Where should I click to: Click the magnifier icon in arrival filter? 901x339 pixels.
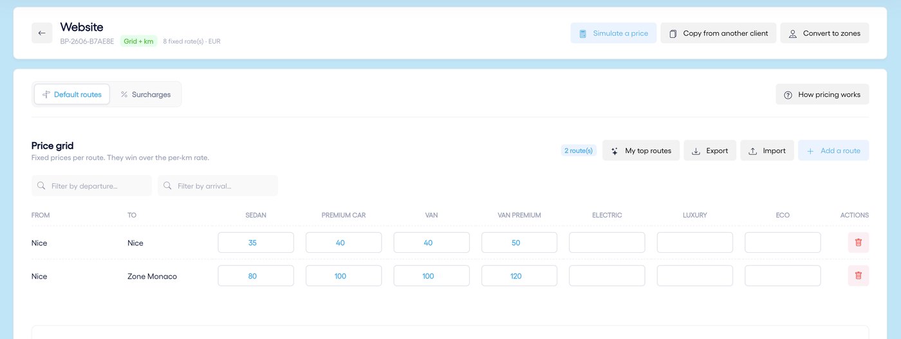click(x=167, y=185)
